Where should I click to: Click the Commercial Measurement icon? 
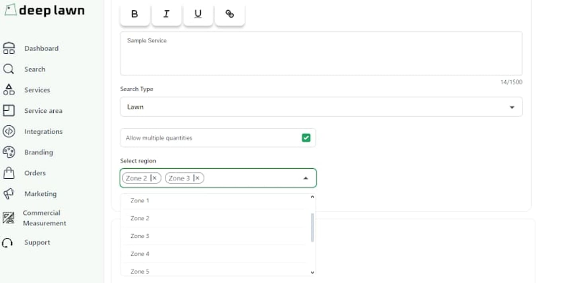[9, 218]
